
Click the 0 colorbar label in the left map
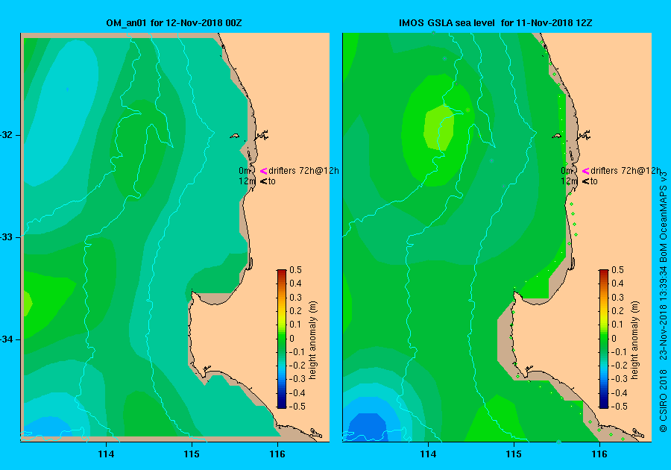(x=292, y=338)
